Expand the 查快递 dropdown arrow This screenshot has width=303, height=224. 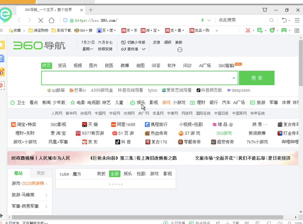(144, 49)
